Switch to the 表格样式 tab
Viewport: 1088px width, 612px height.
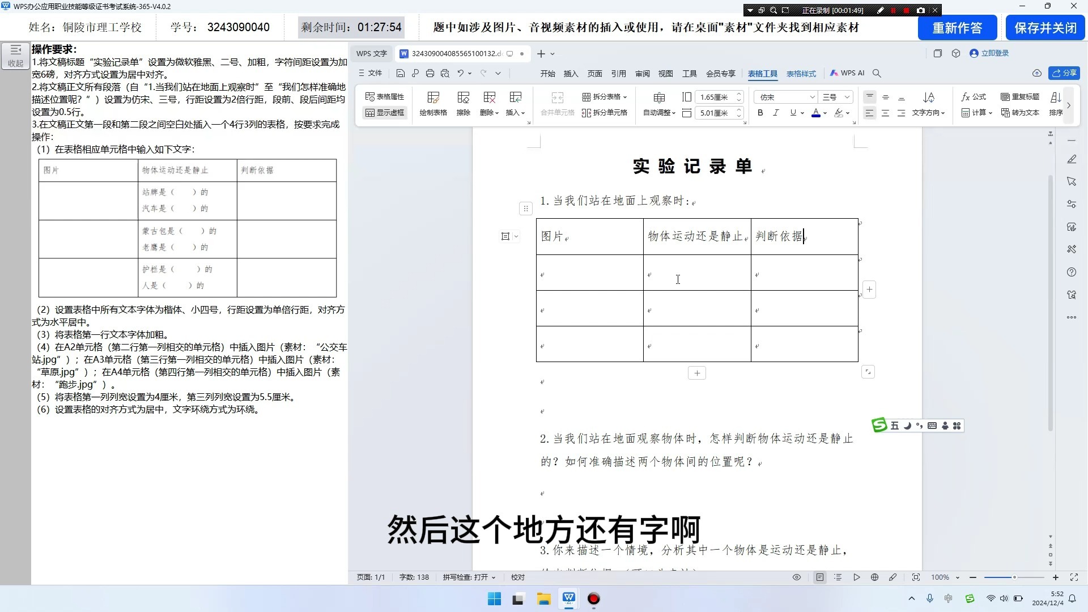click(801, 73)
